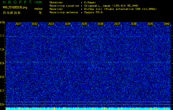Select the 0.7 kHz frequency label

coord(2,91)
